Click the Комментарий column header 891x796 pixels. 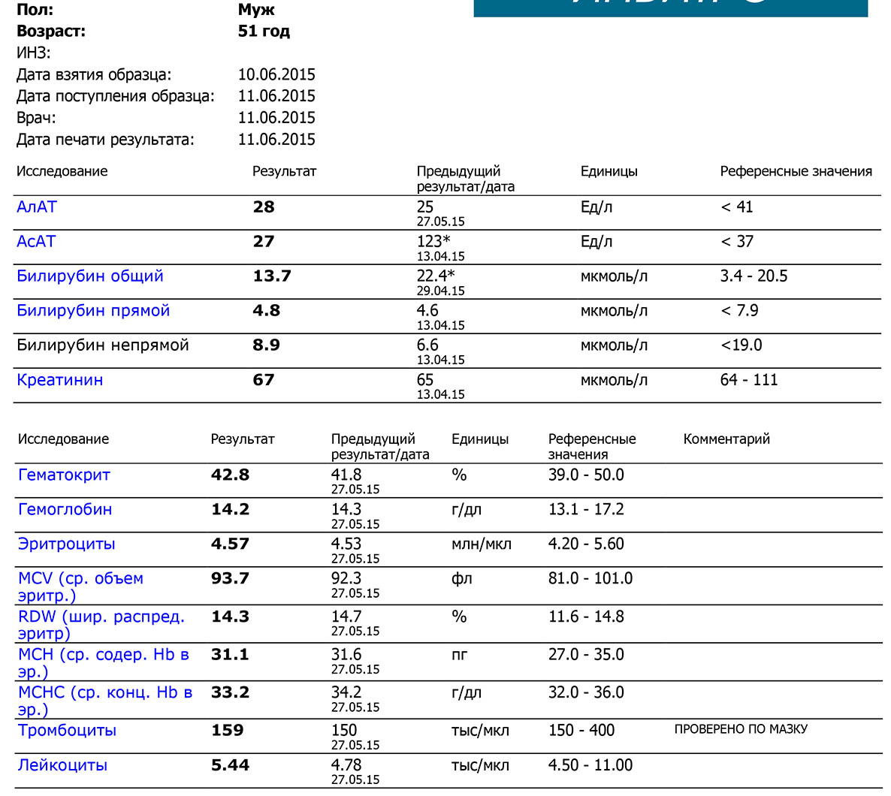click(x=726, y=439)
